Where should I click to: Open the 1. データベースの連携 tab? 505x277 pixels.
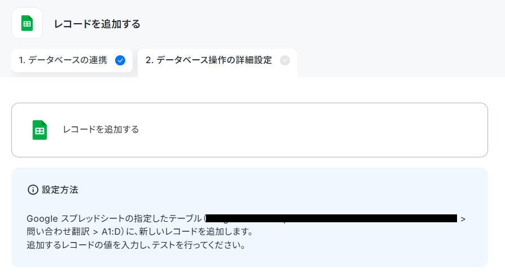click(x=72, y=60)
